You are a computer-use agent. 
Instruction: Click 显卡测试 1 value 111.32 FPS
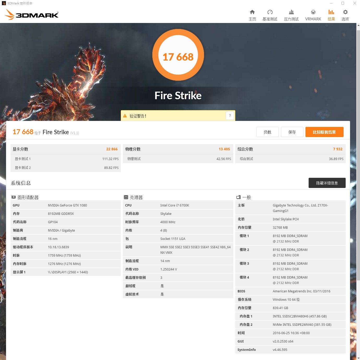point(110,159)
